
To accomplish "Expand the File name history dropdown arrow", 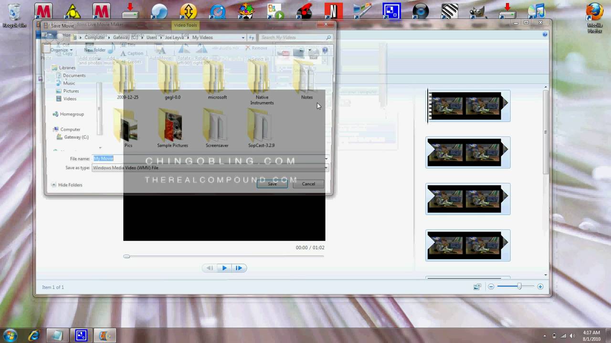I will pos(327,158).
